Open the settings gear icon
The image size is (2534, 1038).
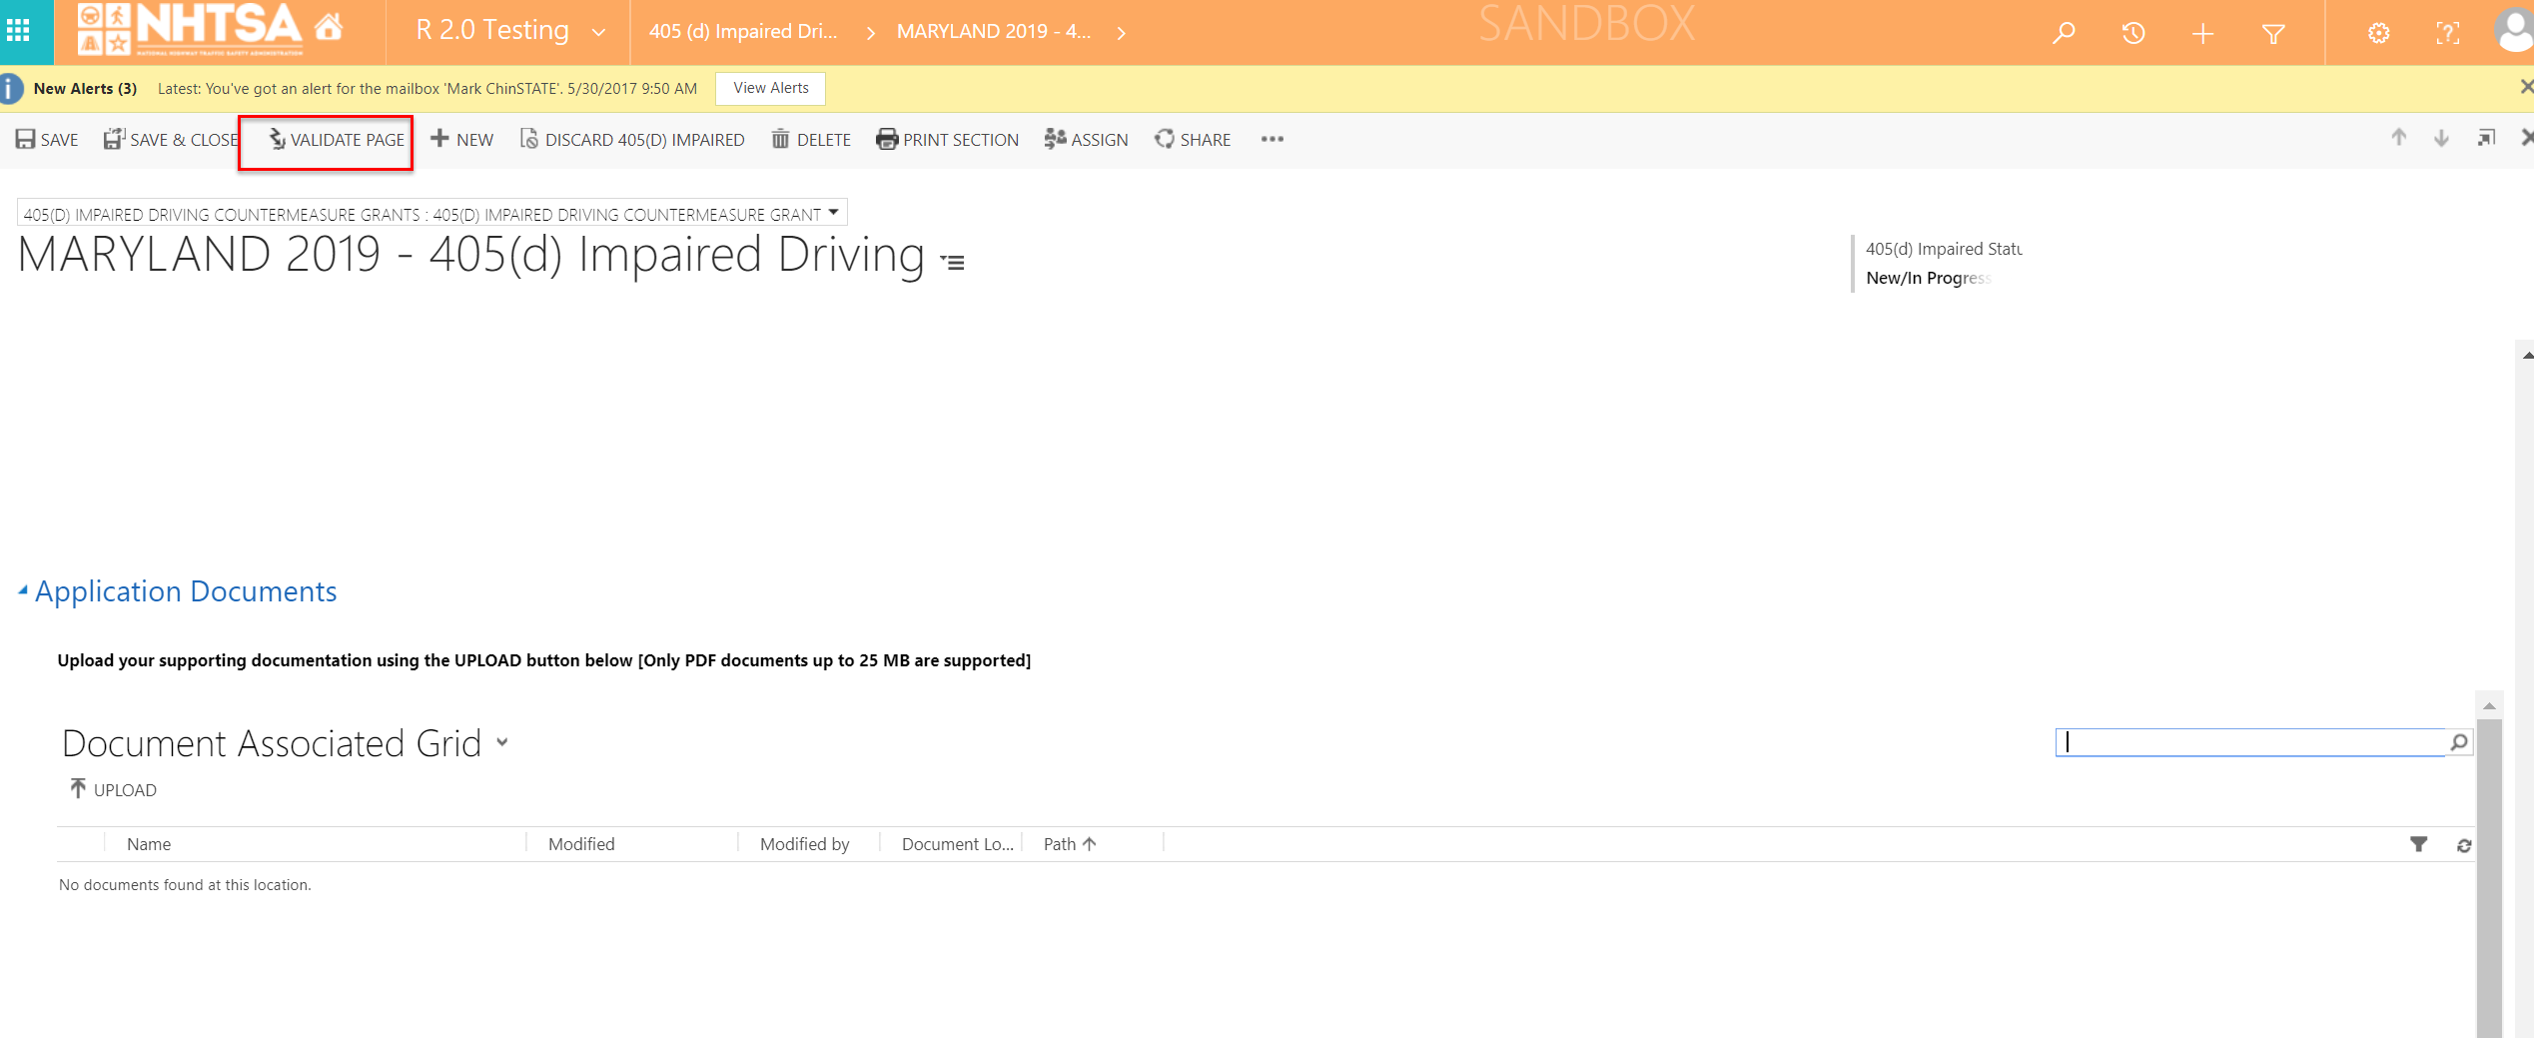click(2378, 34)
